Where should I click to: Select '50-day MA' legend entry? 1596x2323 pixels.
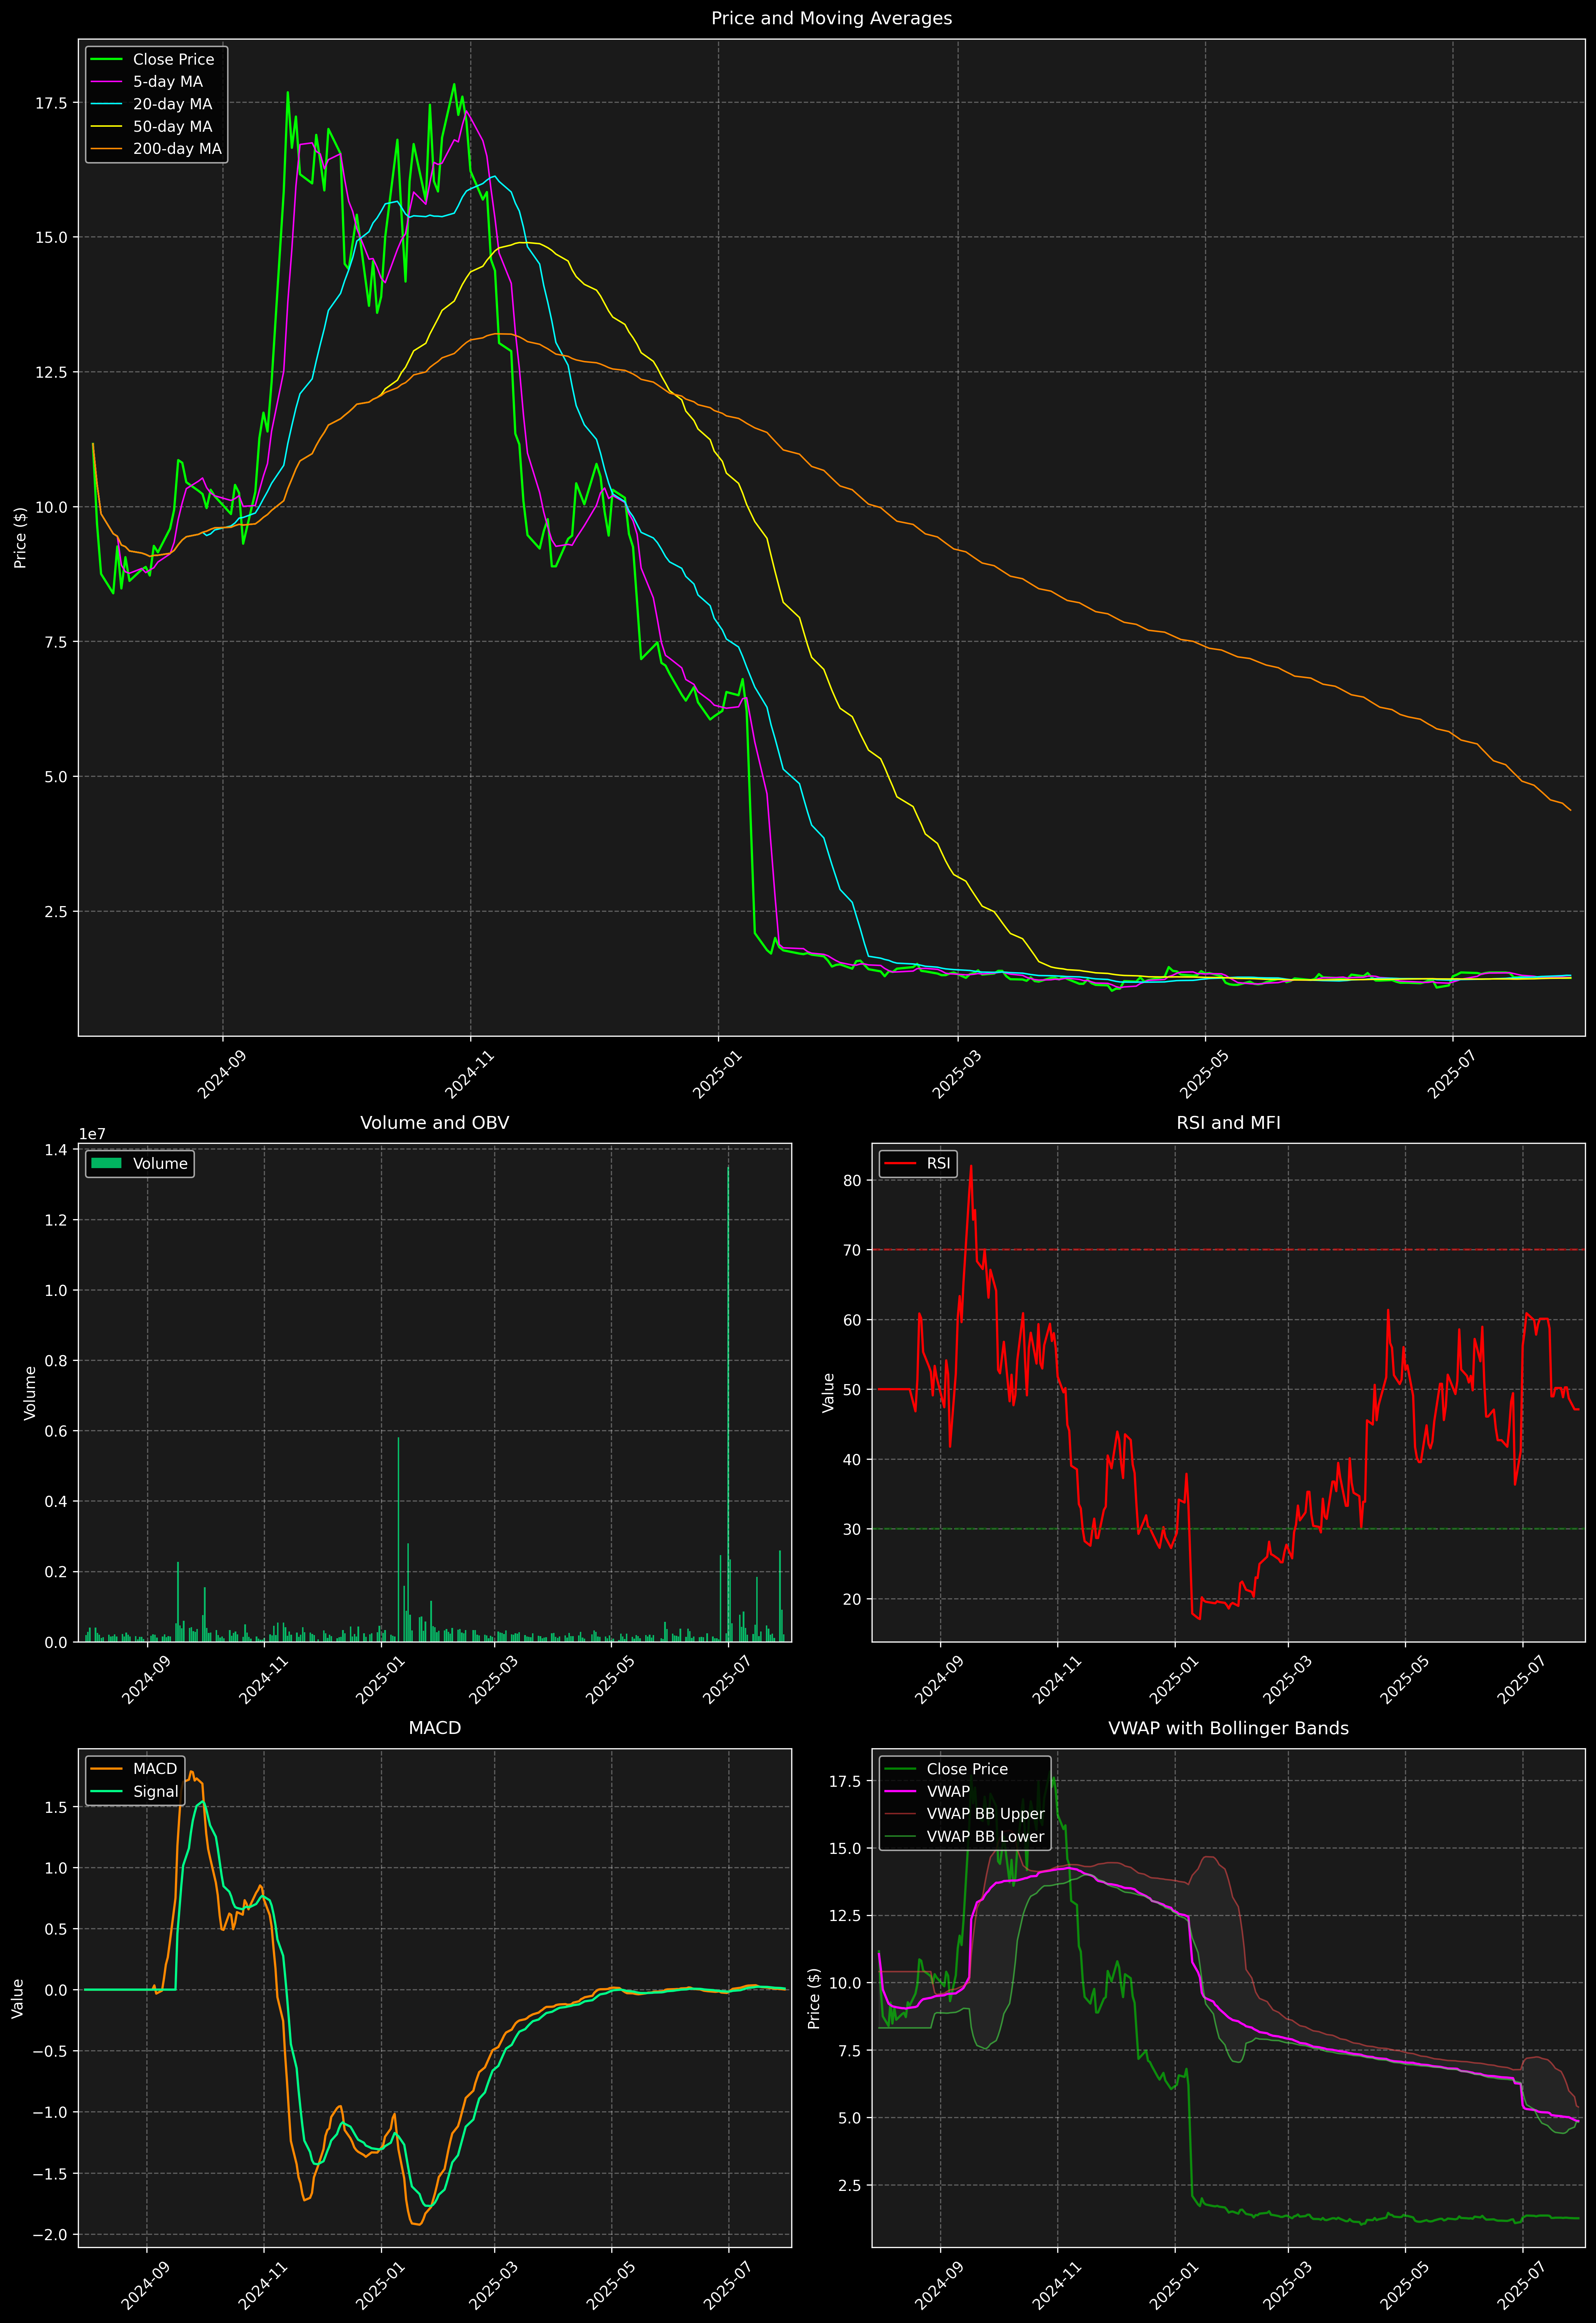[172, 127]
